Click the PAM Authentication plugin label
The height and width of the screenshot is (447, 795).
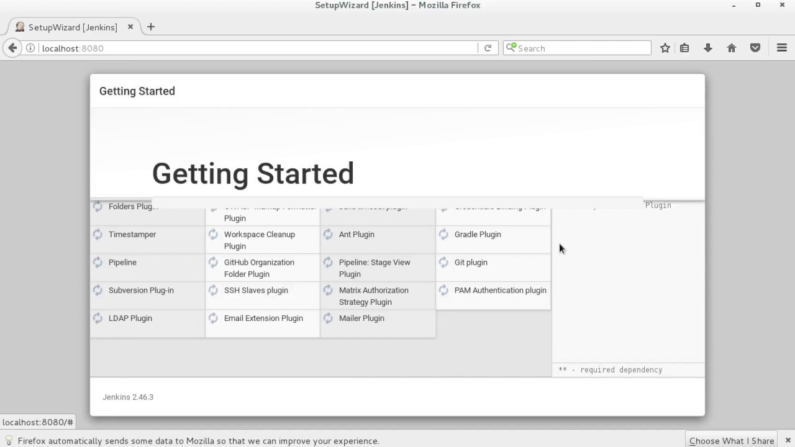501,291
